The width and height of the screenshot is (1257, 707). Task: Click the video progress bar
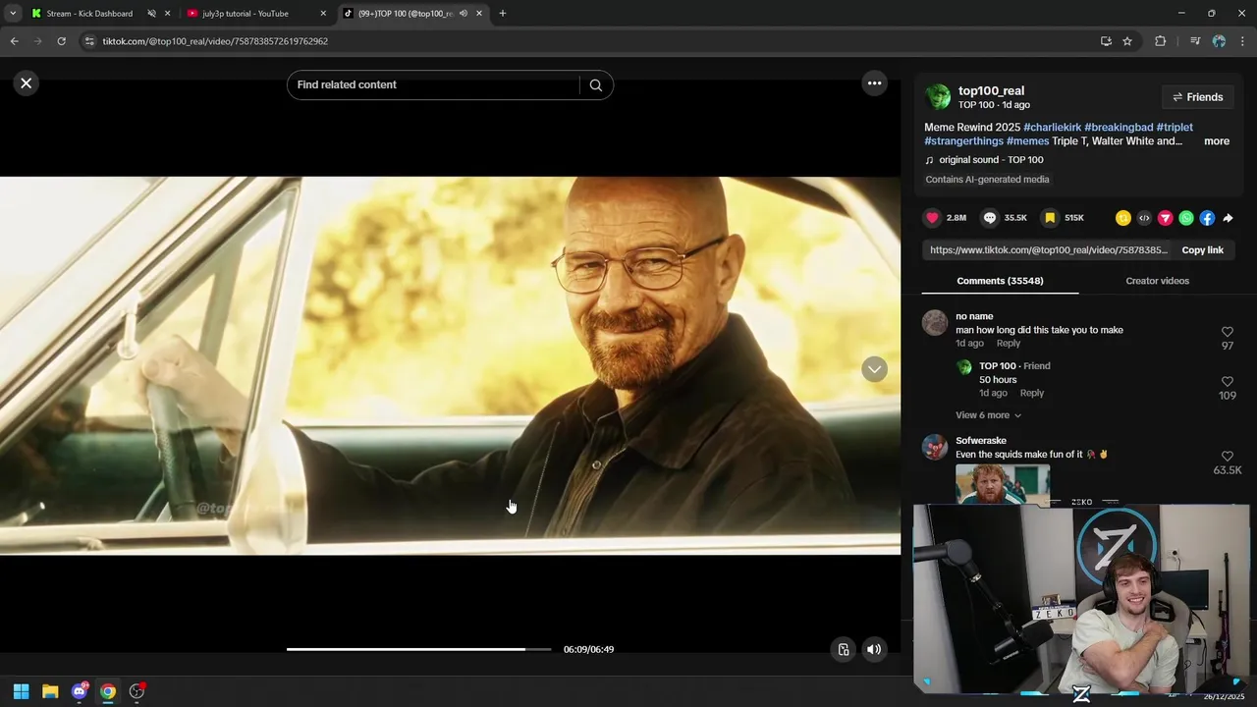pos(418,649)
